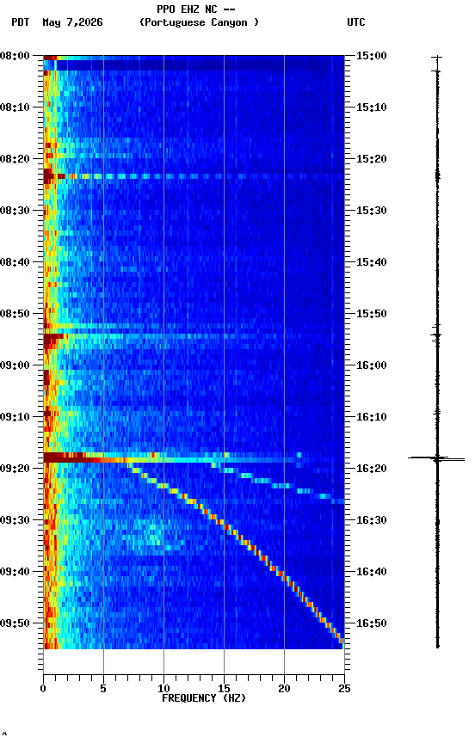
Task: Click the '08:30' PDT time label
Action: (x=15, y=211)
